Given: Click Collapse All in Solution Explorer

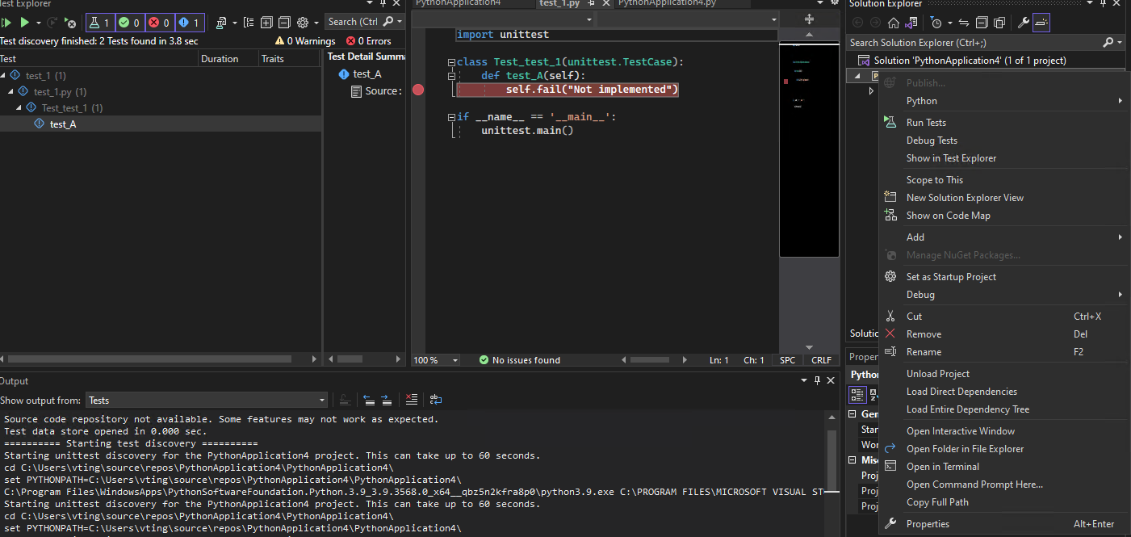Looking at the screenshot, I should click(x=982, y=23).
